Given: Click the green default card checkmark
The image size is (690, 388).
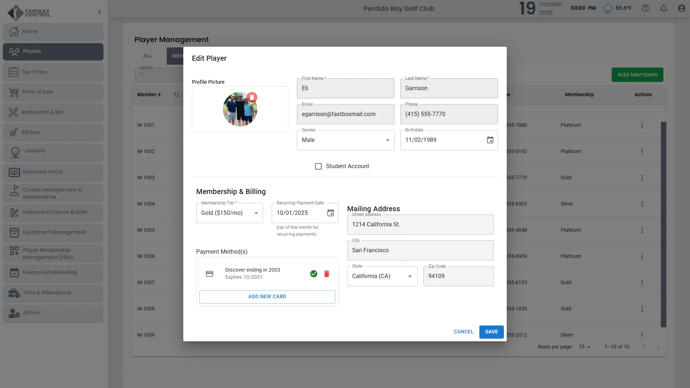Looking at the screenshot, I should [313, 274].
